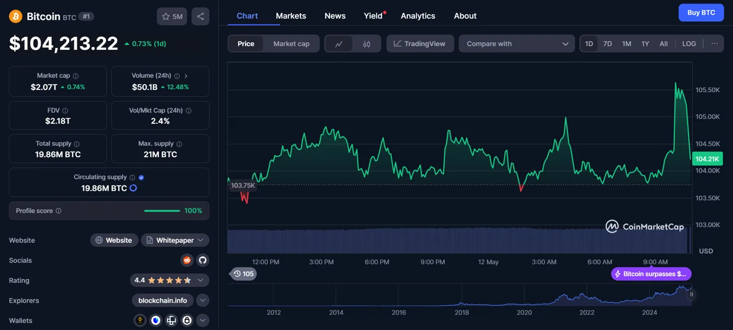Image resolution: width=733 pixels, height=330 pixels.
Task: Open the Website link button
Action: pyautogui.click(x=114, y=240)
